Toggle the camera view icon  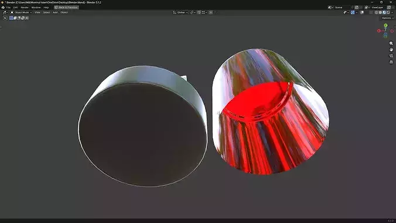pos(391,56)
